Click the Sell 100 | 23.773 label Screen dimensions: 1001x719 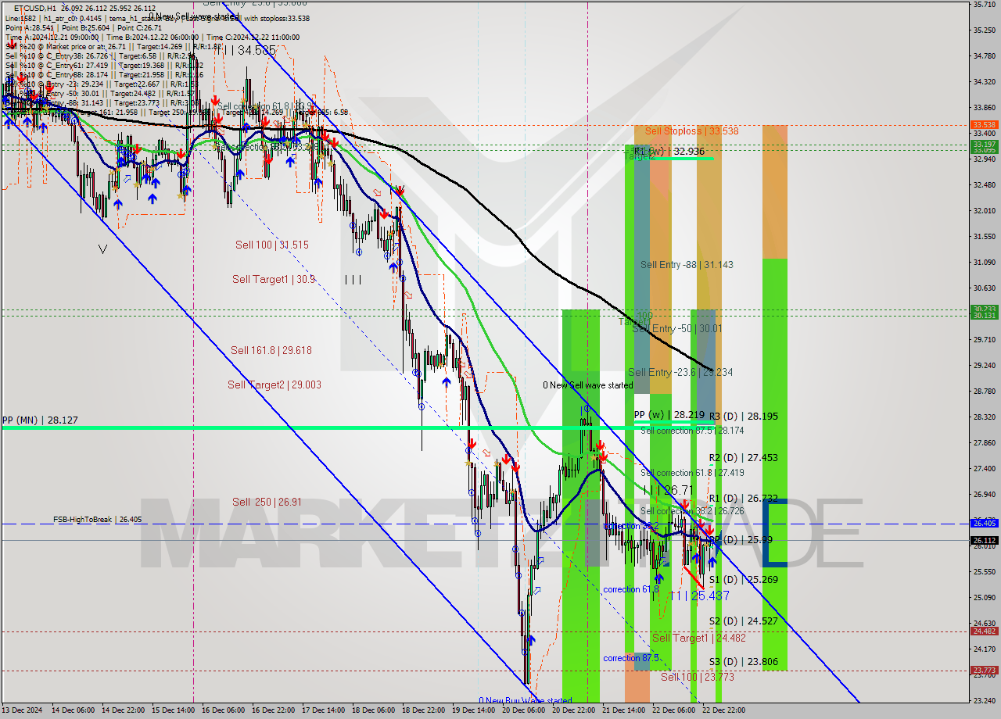[x=698, y=677]
